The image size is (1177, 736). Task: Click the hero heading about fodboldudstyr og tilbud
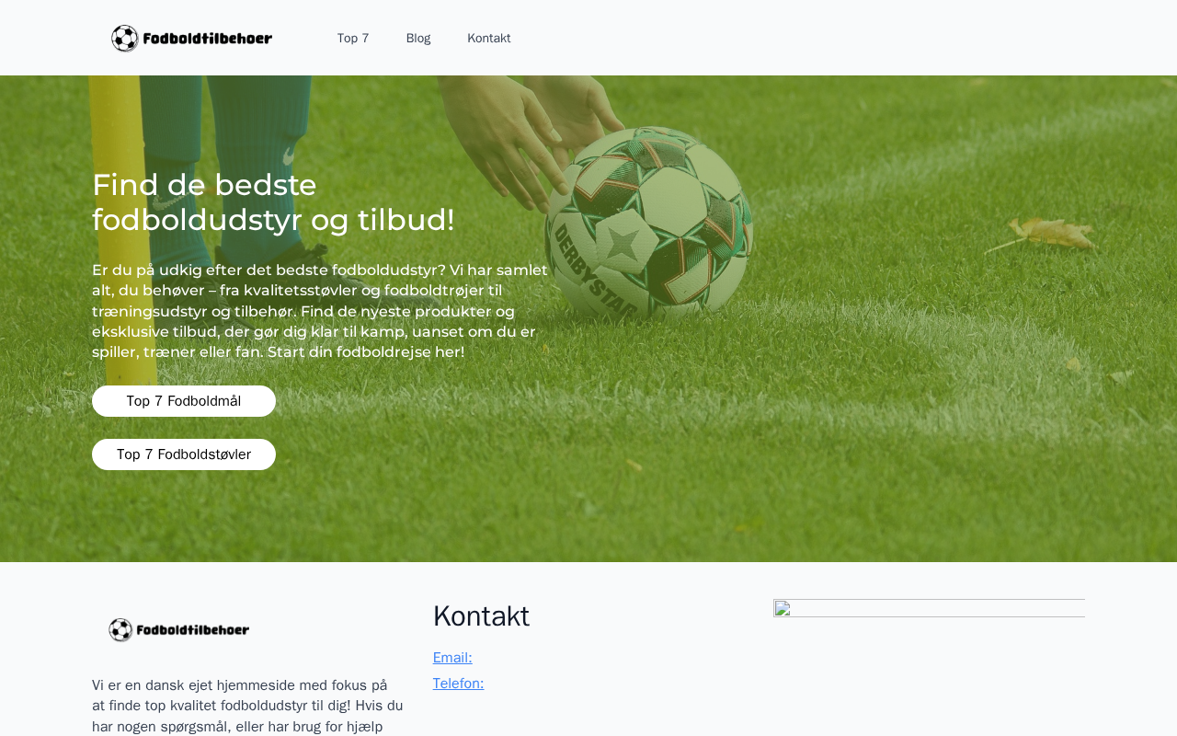tap(273, 202)
